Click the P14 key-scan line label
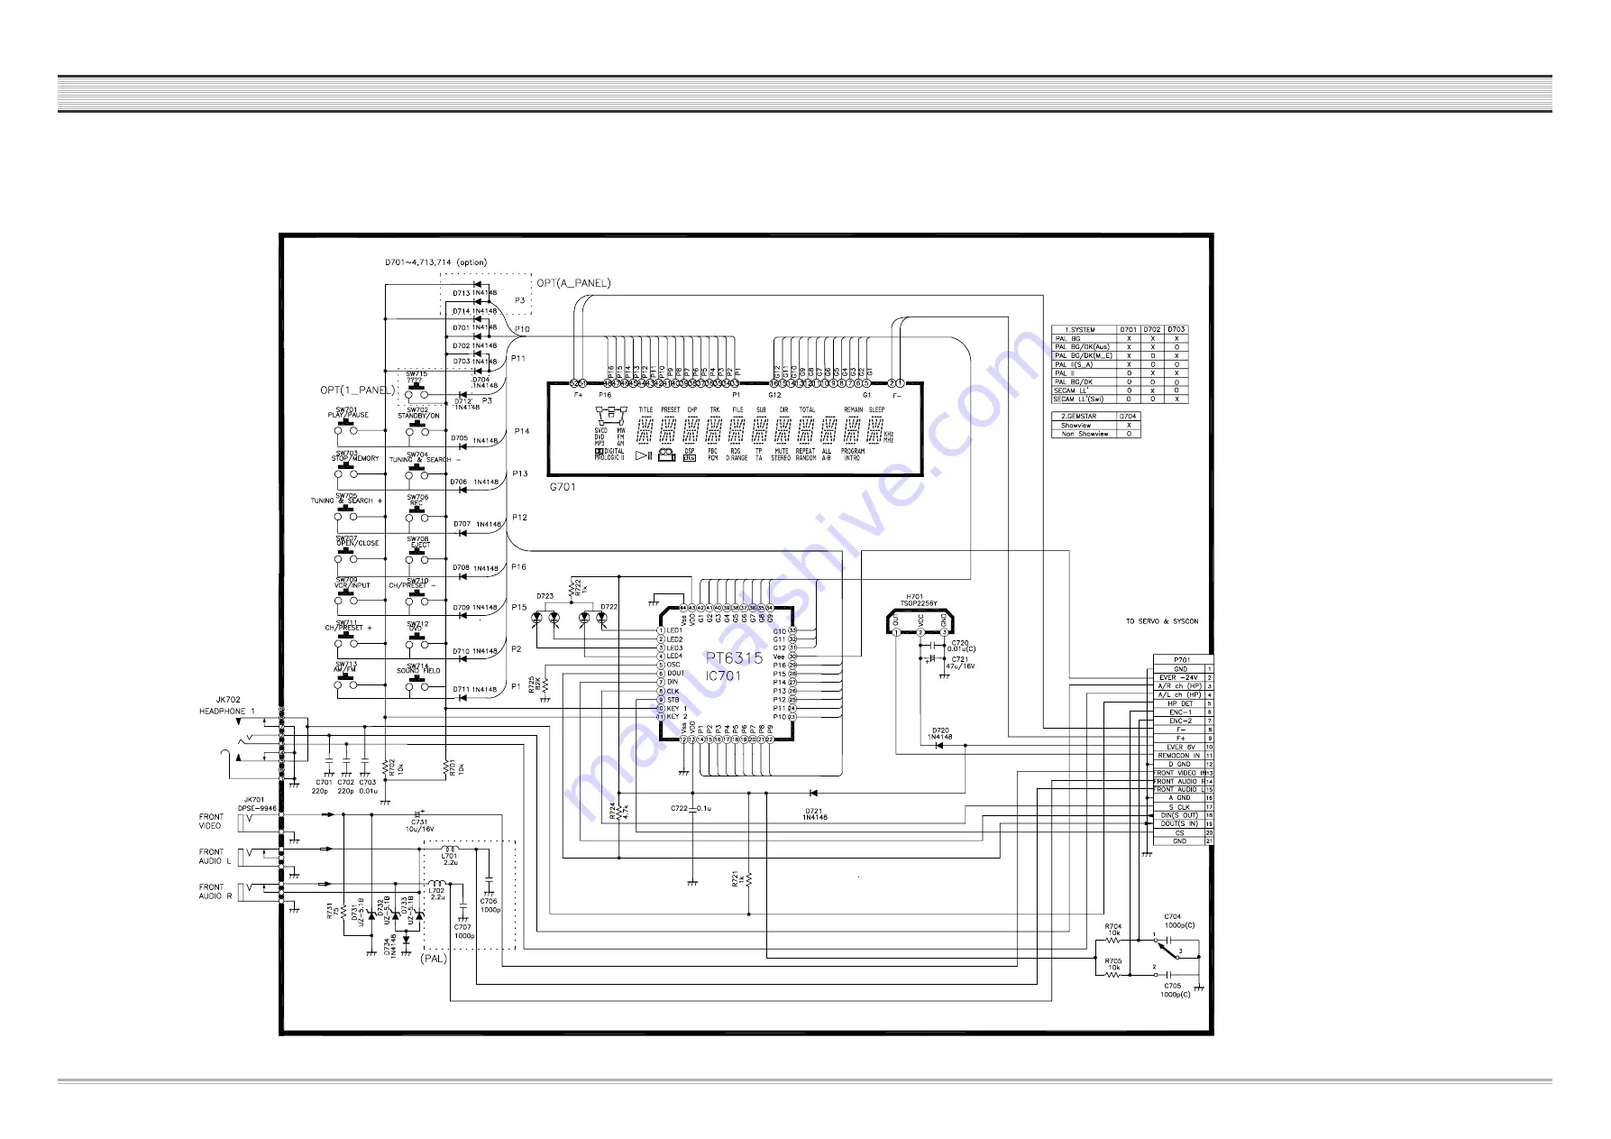 tap(522, 431)
